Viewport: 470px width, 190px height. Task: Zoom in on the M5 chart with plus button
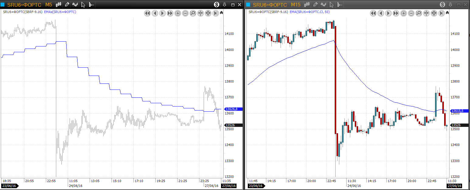tap(178, 13)
